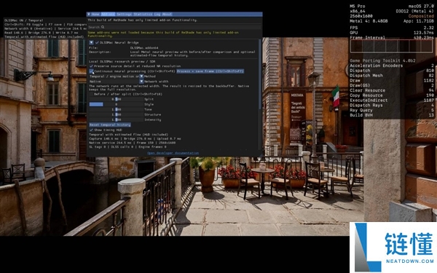Click the ExecuteIndirect counter row
The height and width of the screenshot is (273, 437).
(x=392, y=100)
